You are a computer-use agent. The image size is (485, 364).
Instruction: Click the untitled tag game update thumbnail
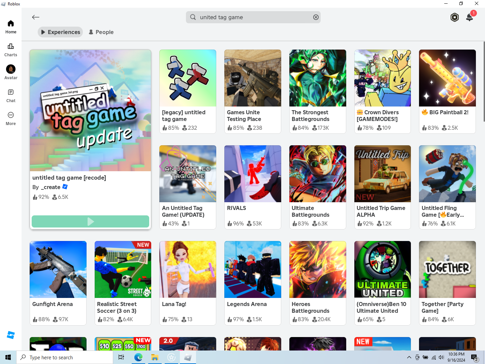point(90,111)
